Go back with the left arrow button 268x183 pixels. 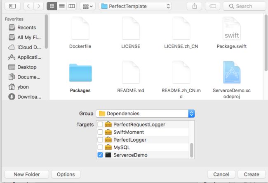(28, 6)
